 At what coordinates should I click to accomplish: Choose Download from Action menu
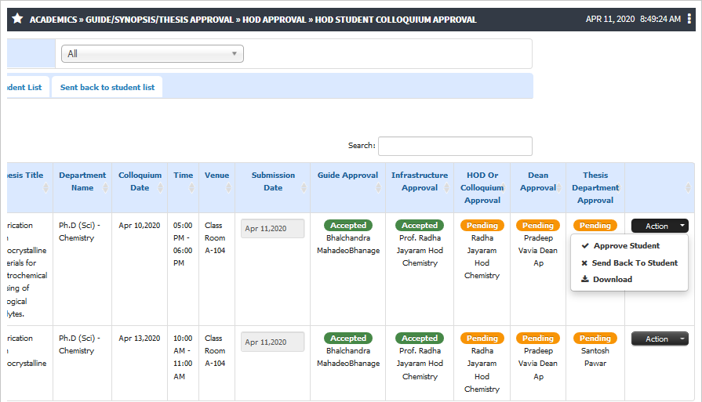point(613,279)
